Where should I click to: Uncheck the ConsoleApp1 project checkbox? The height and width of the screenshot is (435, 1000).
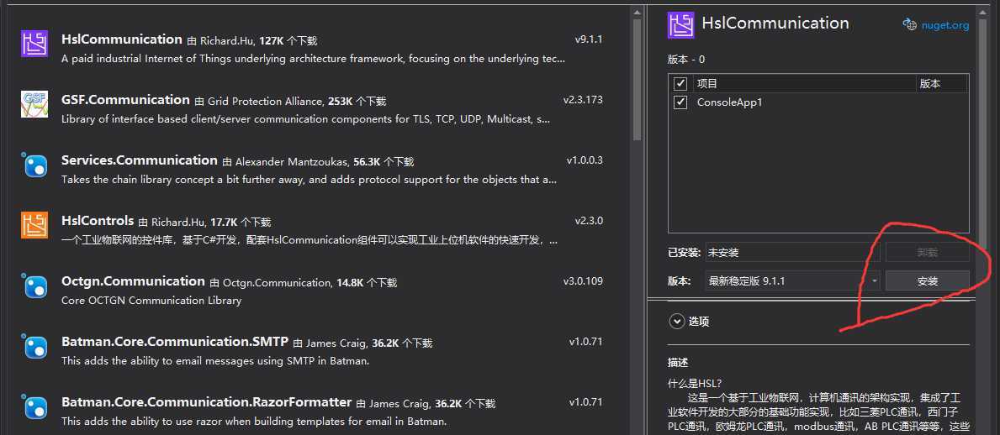[680, 102]
